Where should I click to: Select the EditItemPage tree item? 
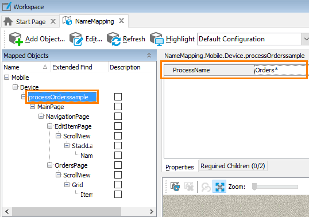coord(73,126)
